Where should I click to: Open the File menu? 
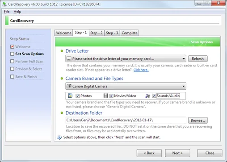pos(7,12)
